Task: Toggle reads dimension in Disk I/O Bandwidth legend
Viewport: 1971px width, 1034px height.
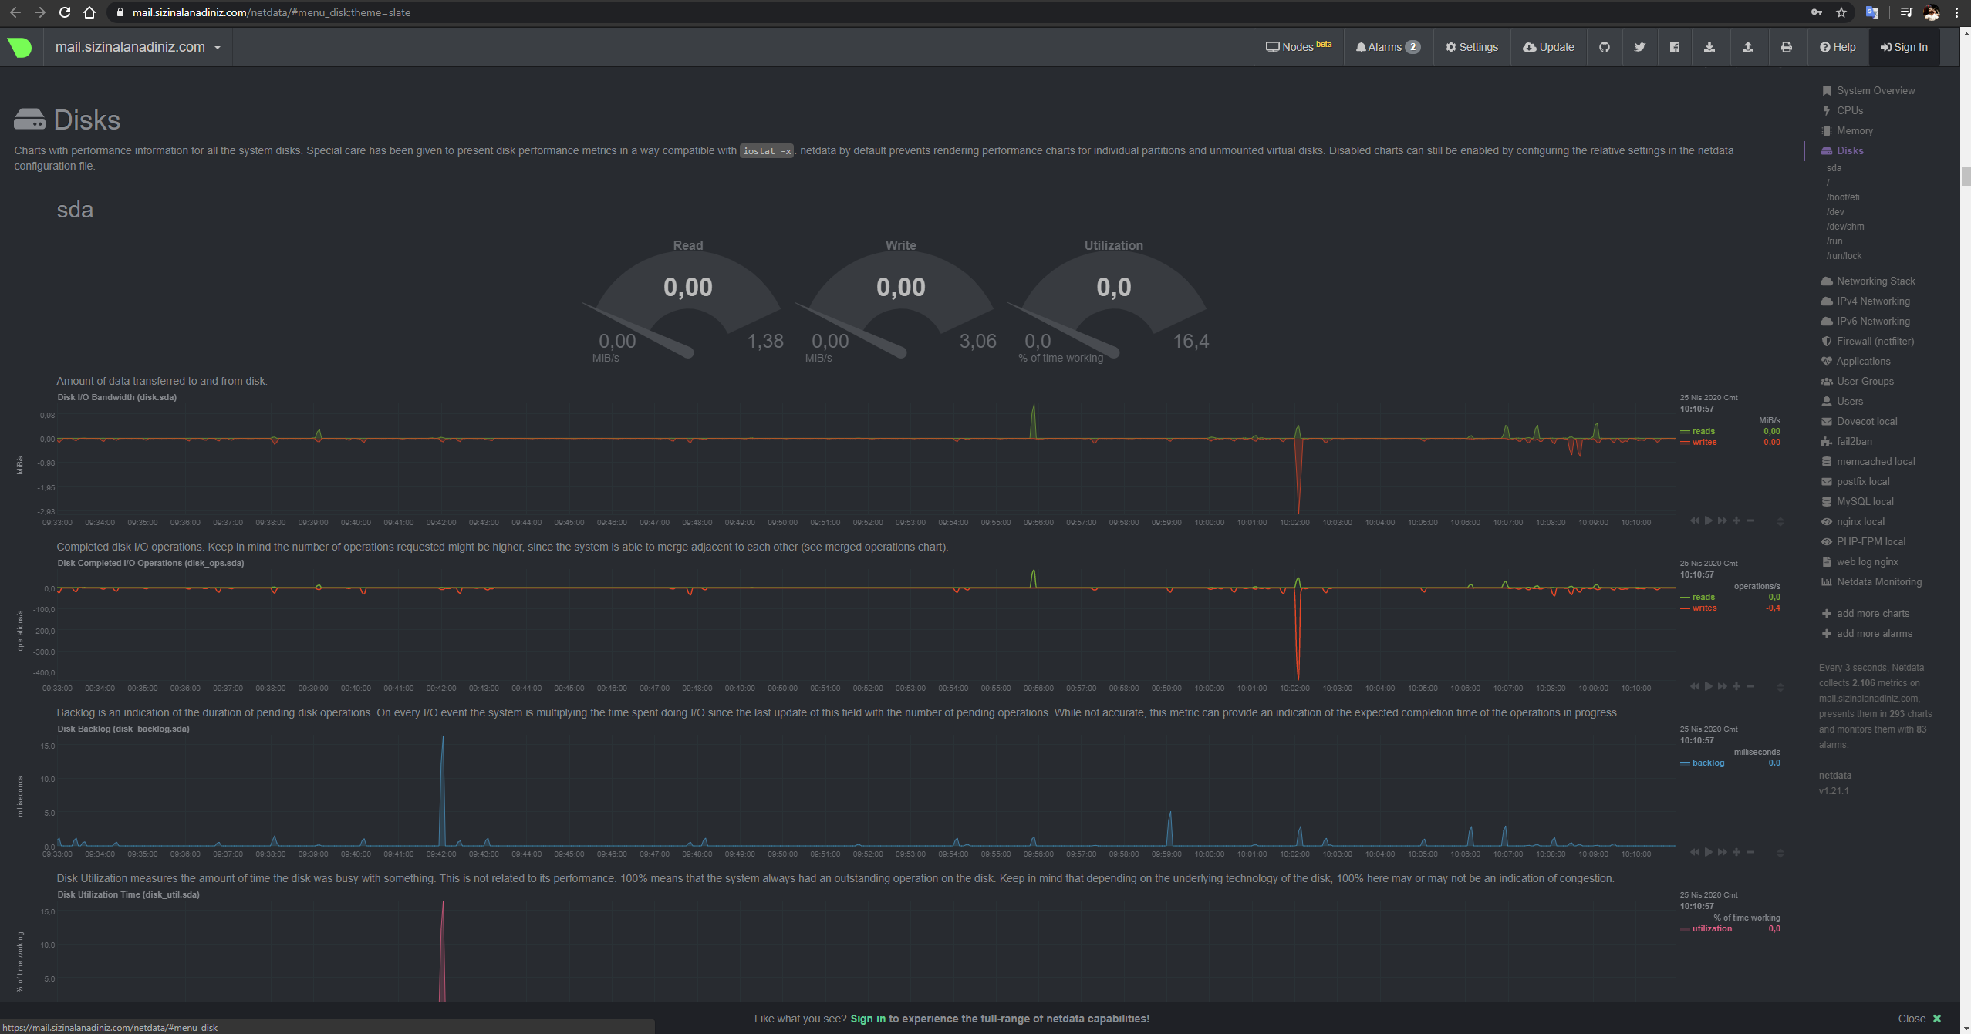Action: tap(1703, 431)
